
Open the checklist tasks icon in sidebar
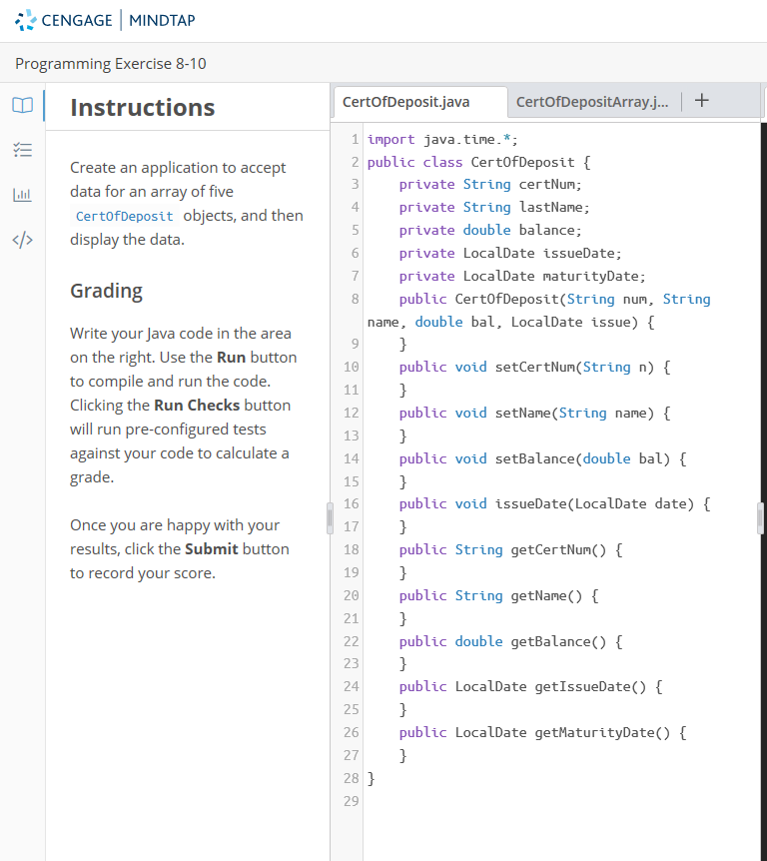click(x=23, y=150)
